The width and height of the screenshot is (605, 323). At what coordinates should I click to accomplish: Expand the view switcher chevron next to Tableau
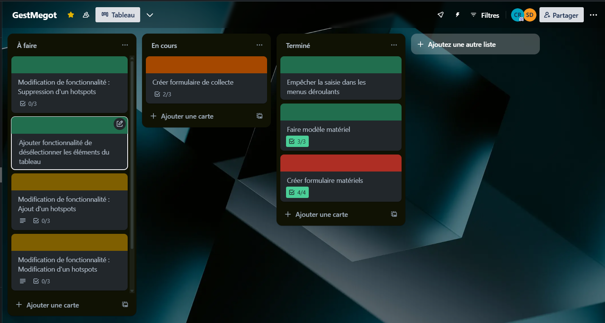pos(150,15)
